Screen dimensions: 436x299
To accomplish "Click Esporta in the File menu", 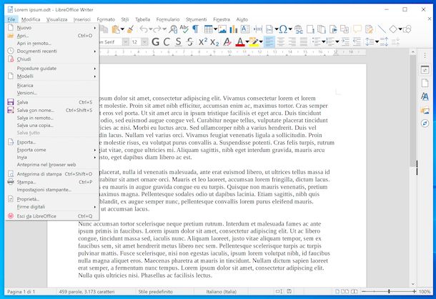I will (x=52, y=142).
